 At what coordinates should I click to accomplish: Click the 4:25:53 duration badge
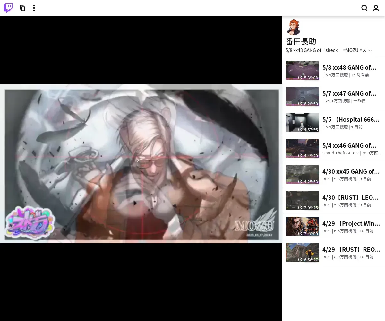coord(308,182)
